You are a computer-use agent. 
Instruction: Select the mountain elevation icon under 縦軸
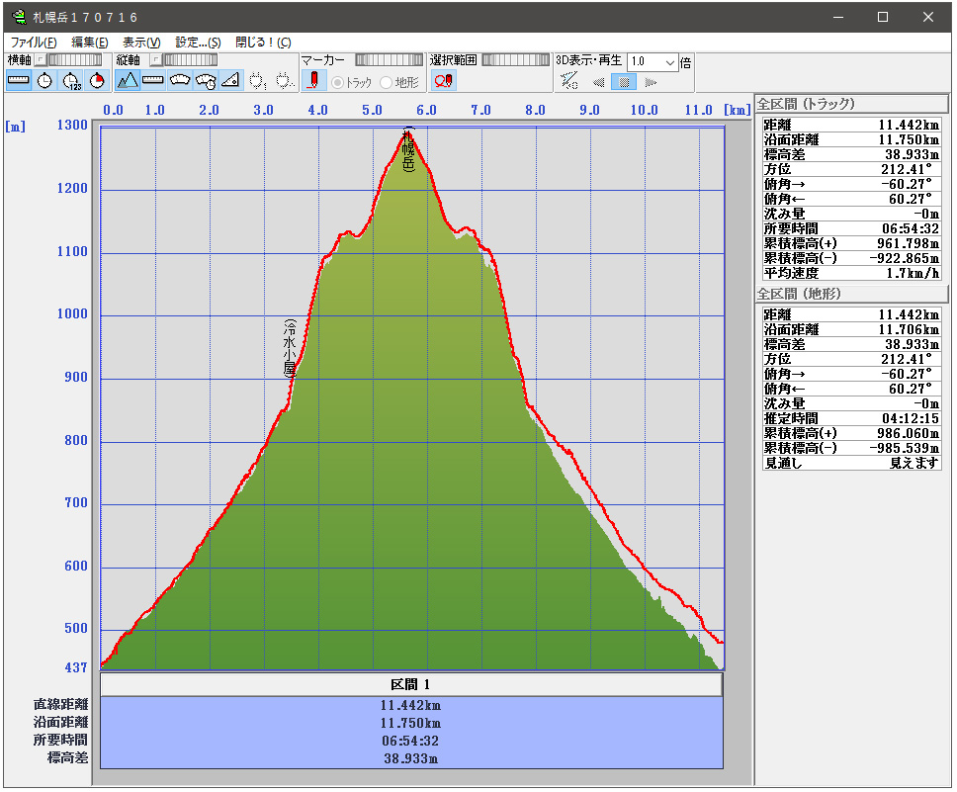pos(128,81)
